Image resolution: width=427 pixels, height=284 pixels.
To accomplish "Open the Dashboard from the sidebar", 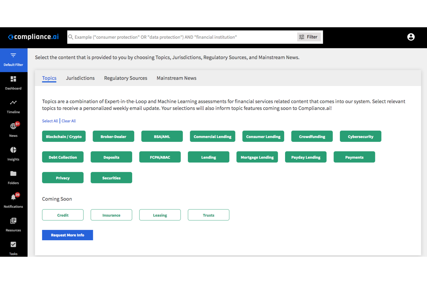I will coord(13,83).
